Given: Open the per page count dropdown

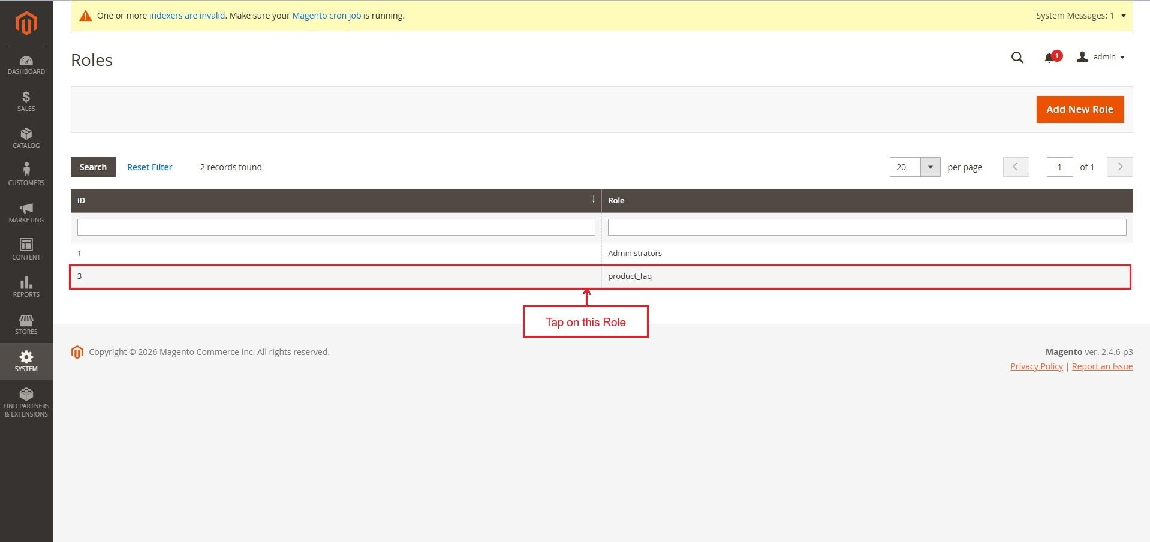Looking at the screenshot, I should pyautogui.click(x=930, y=167).
